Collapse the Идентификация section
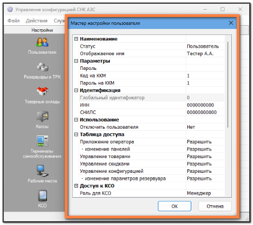Viewport: 253px width, 225px height. [x=76, y=90]
